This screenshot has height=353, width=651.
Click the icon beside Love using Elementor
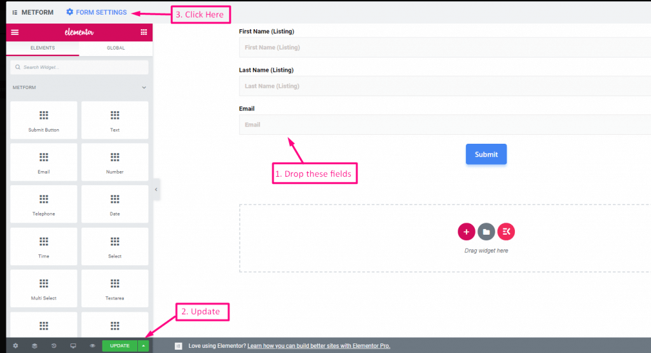pos(179,346)
